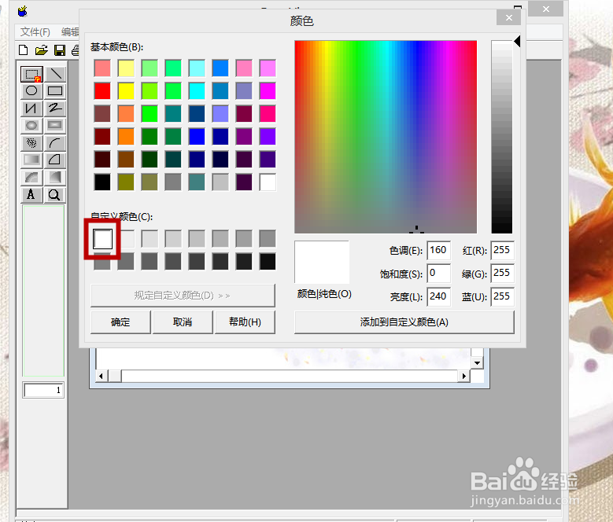Select the white custom color swatch
The image size is (613, 522).
tap(103, 239)
